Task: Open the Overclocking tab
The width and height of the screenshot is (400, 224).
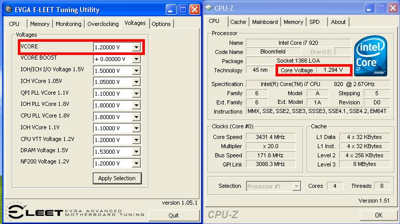Action: (103, 23)
